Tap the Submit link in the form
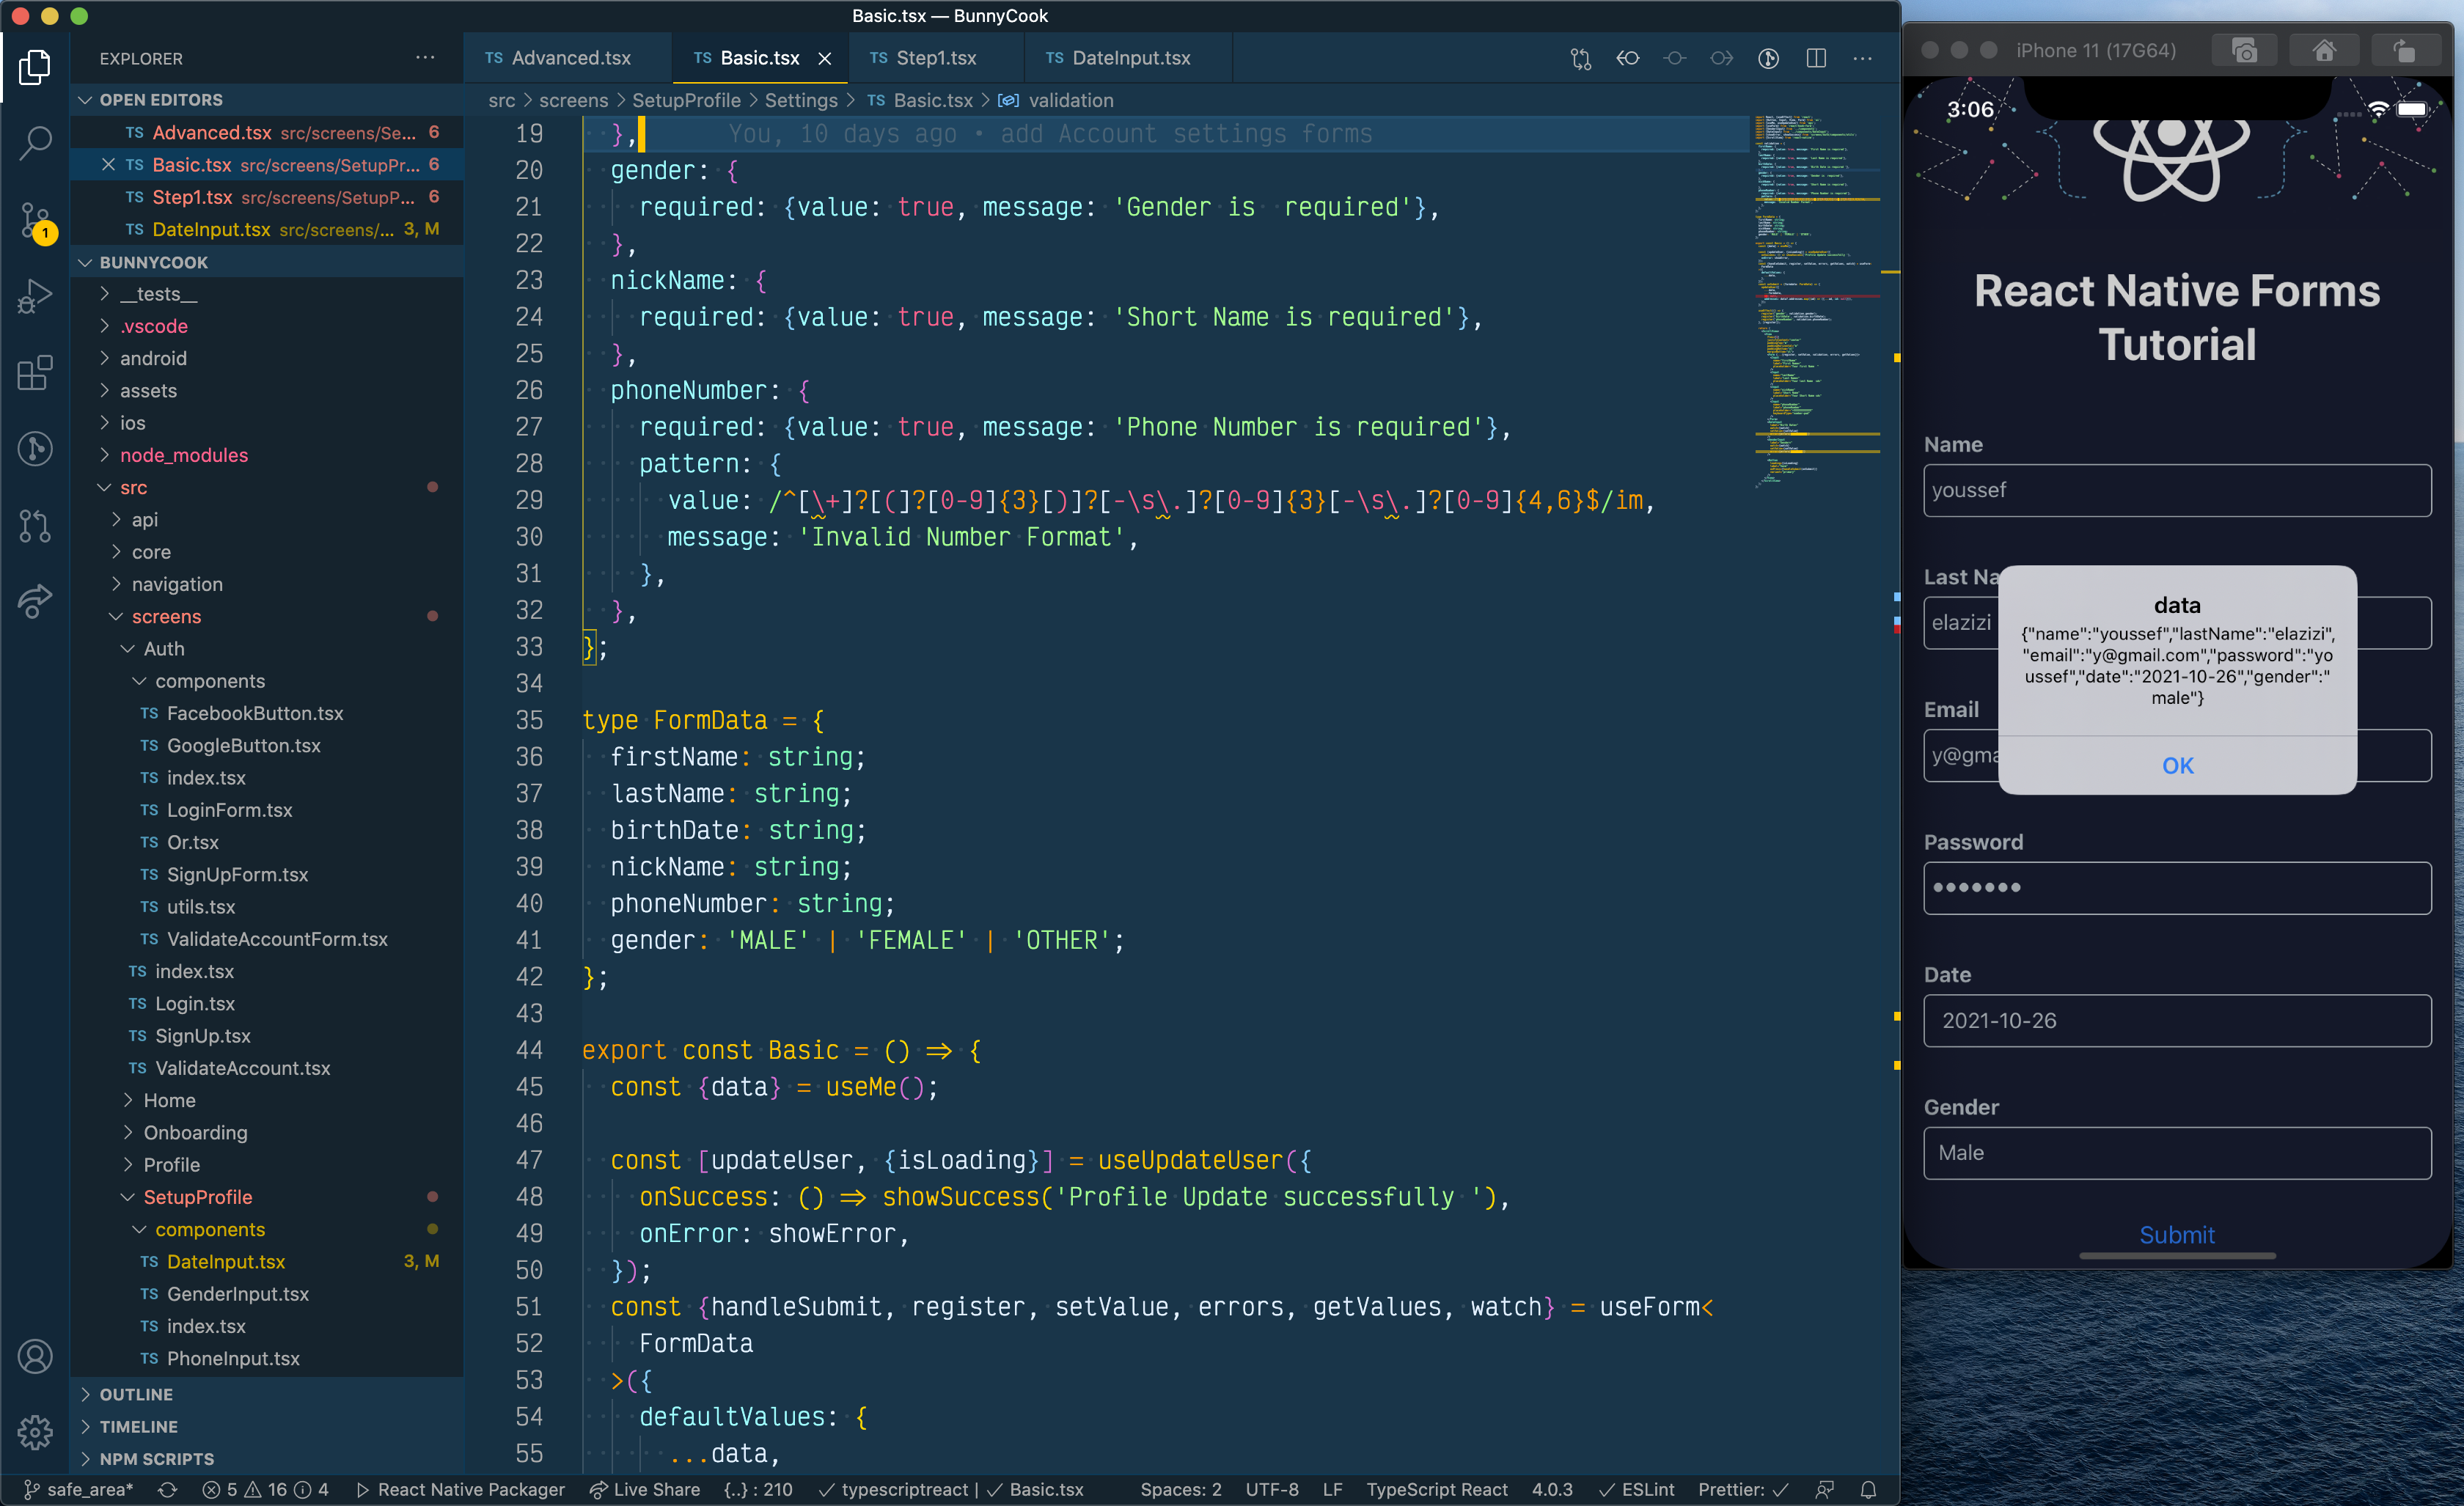Viewport: 2464px width, 1506px height. point(2176,1235)
